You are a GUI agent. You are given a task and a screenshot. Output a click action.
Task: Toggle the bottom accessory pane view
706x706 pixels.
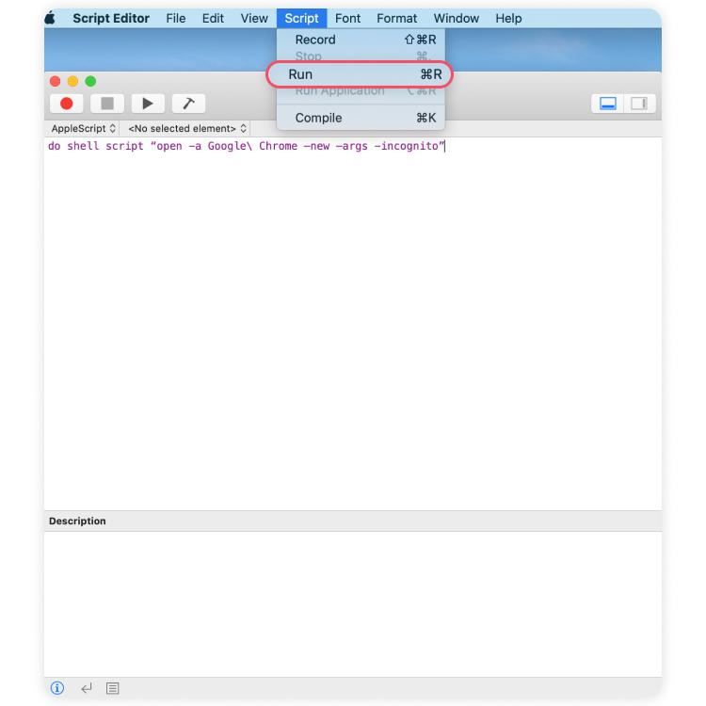pos(607,104)
